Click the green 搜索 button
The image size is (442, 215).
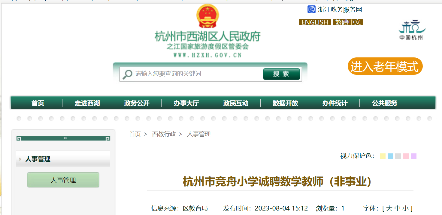point(281,74)
